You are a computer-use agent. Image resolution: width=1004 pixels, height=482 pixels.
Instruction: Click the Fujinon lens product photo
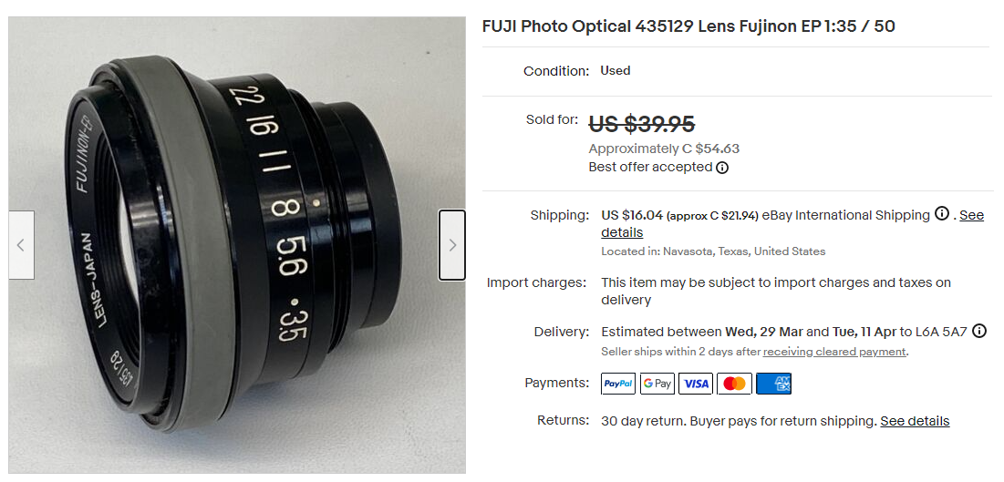[x=237, y=245]
